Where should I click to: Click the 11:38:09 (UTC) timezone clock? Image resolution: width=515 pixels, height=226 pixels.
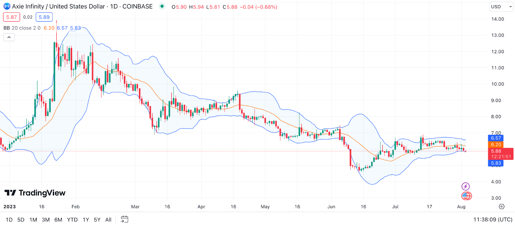point(492,220)
